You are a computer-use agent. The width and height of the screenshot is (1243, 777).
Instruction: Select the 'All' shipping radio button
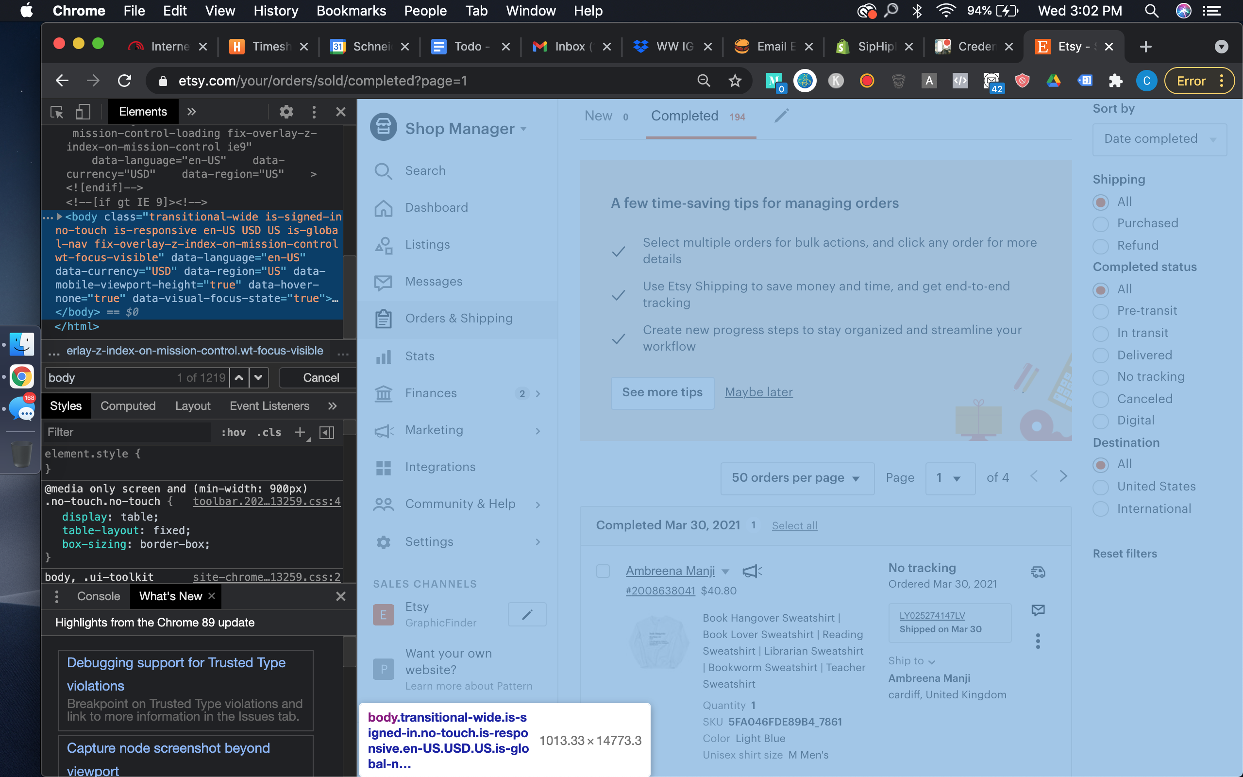(1101, 202)
